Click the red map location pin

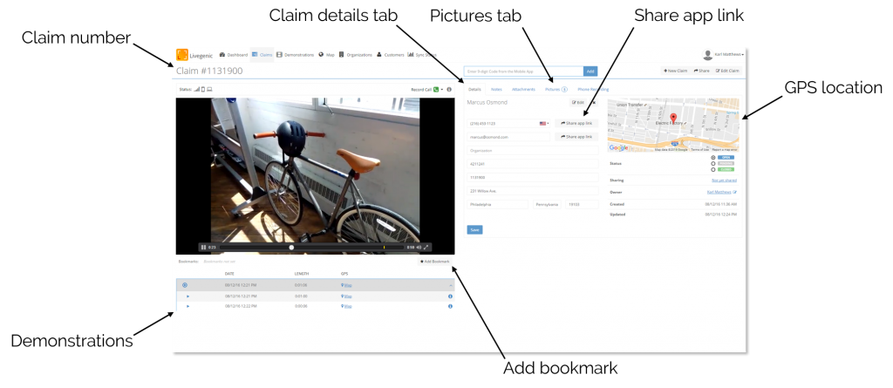[x=673, y=119]
